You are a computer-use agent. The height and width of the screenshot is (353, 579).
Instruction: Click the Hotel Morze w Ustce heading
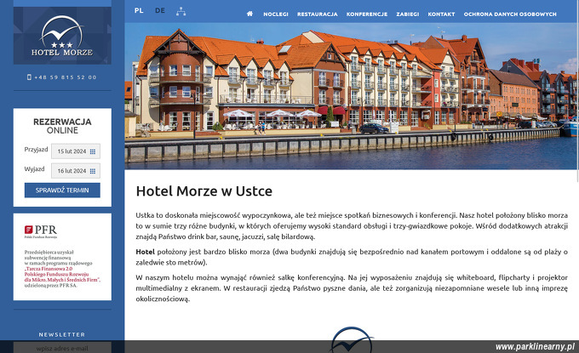204,191
